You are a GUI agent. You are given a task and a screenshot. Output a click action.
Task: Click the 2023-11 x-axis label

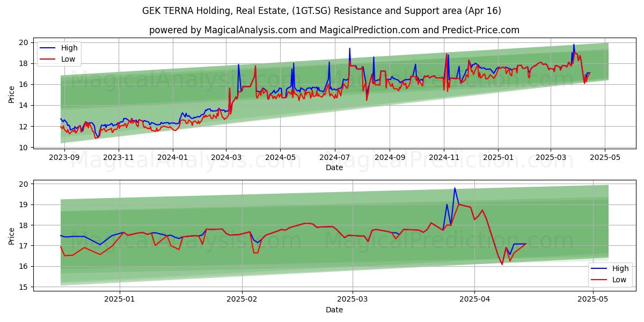[x=119, y=157]
